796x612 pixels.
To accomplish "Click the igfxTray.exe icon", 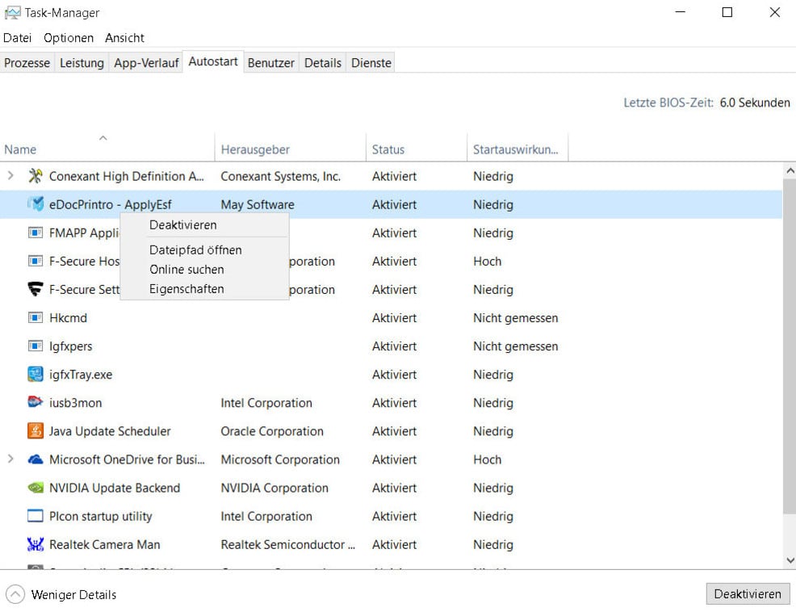I will click(x=35, y=375).
